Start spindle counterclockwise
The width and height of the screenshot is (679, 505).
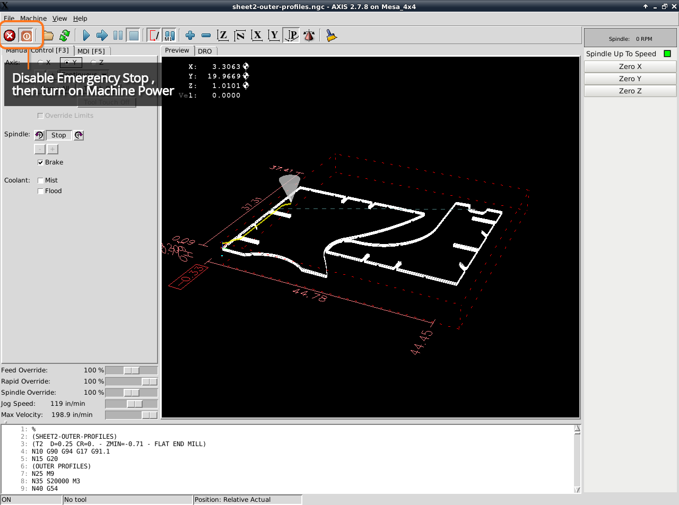click(x=39, y=135)
